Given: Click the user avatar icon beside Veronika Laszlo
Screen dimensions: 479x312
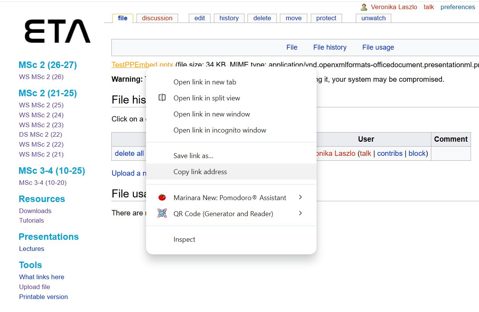Looking at the screenshot, I should [x=364, y=7].
